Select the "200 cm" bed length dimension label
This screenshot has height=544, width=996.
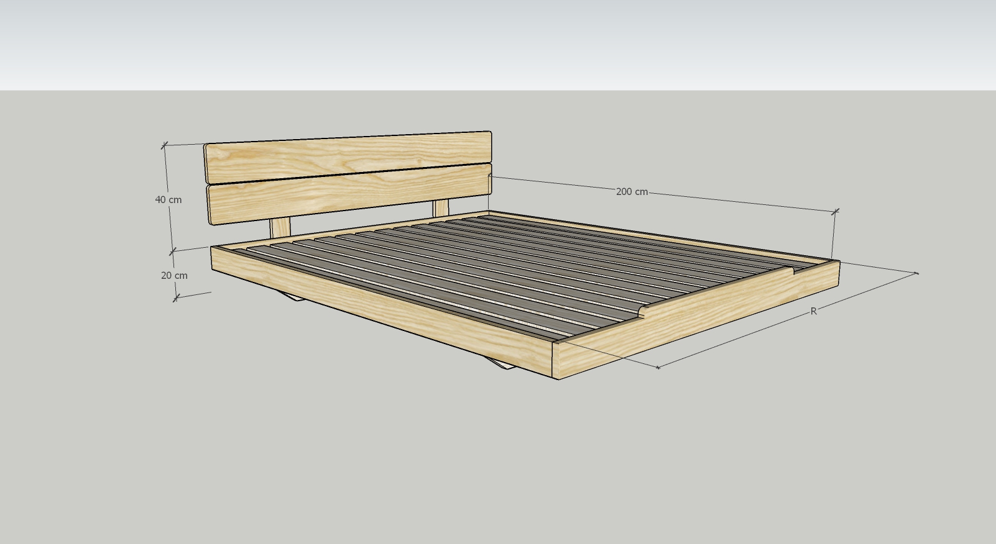point(632,192)
